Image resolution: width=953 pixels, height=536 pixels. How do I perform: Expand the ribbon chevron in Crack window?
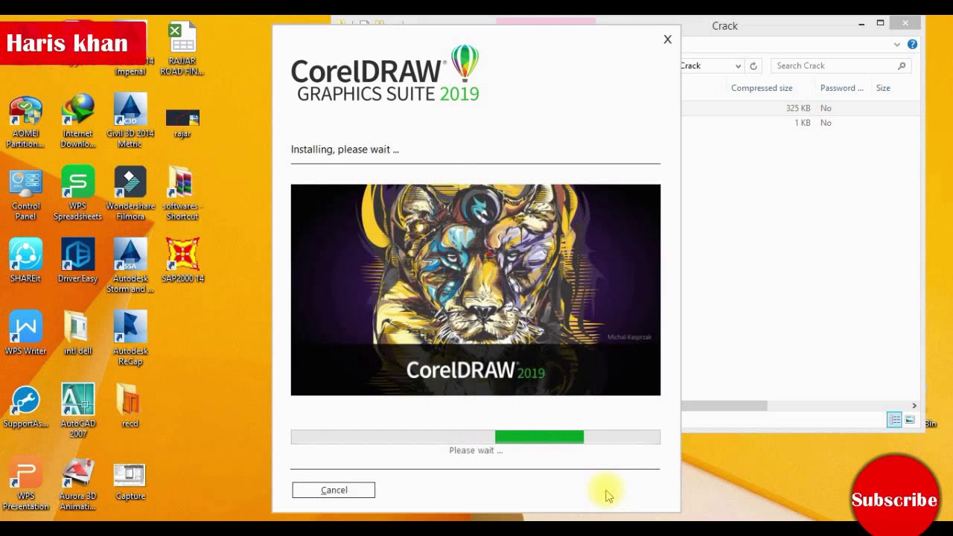point(896,45)
